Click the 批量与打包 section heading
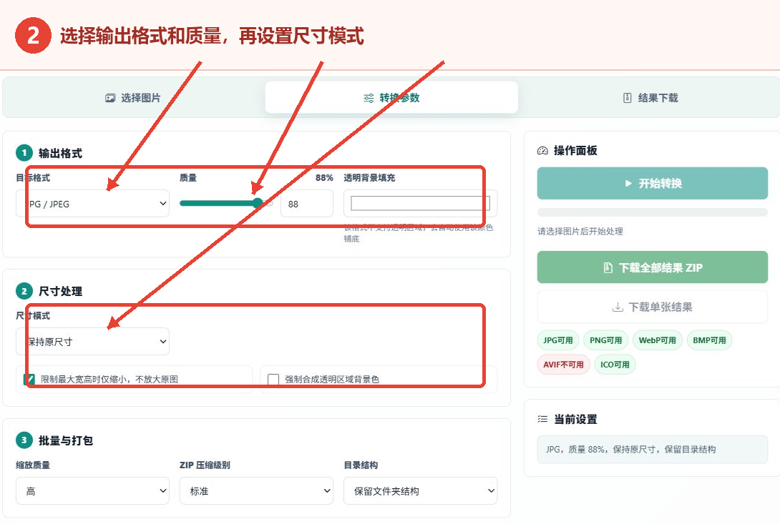The width and height of the screenshot is (780, 524). coord(66,440)
